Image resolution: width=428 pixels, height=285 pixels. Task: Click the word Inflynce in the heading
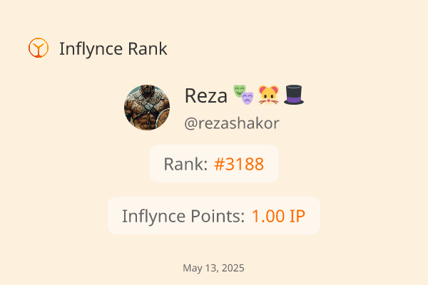point(91,49)
